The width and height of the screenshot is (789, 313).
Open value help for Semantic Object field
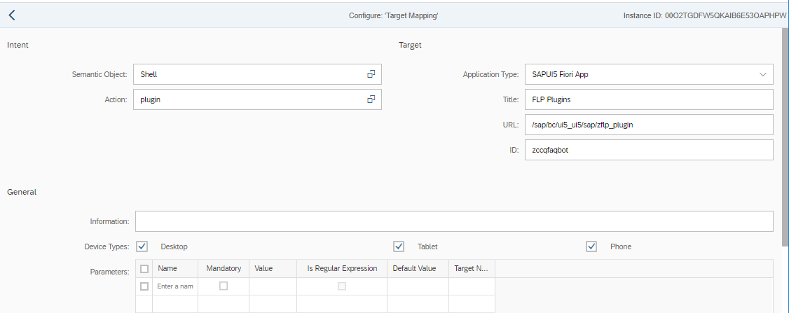pos(371,74)
